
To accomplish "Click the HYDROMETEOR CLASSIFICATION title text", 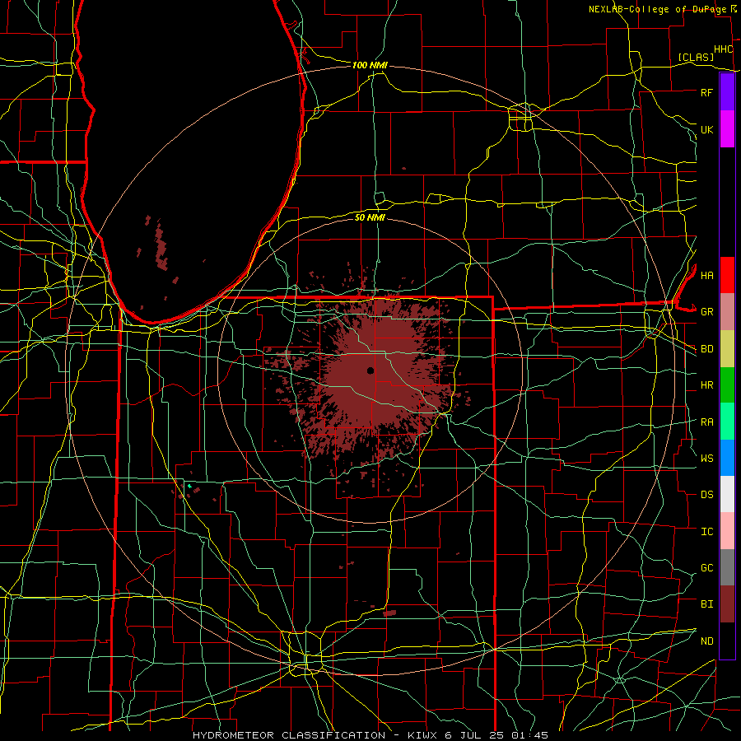I will [x=289, y=735].
